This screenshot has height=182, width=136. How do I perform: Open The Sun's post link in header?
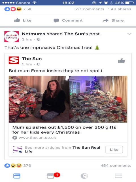click(x=82, y=34)
